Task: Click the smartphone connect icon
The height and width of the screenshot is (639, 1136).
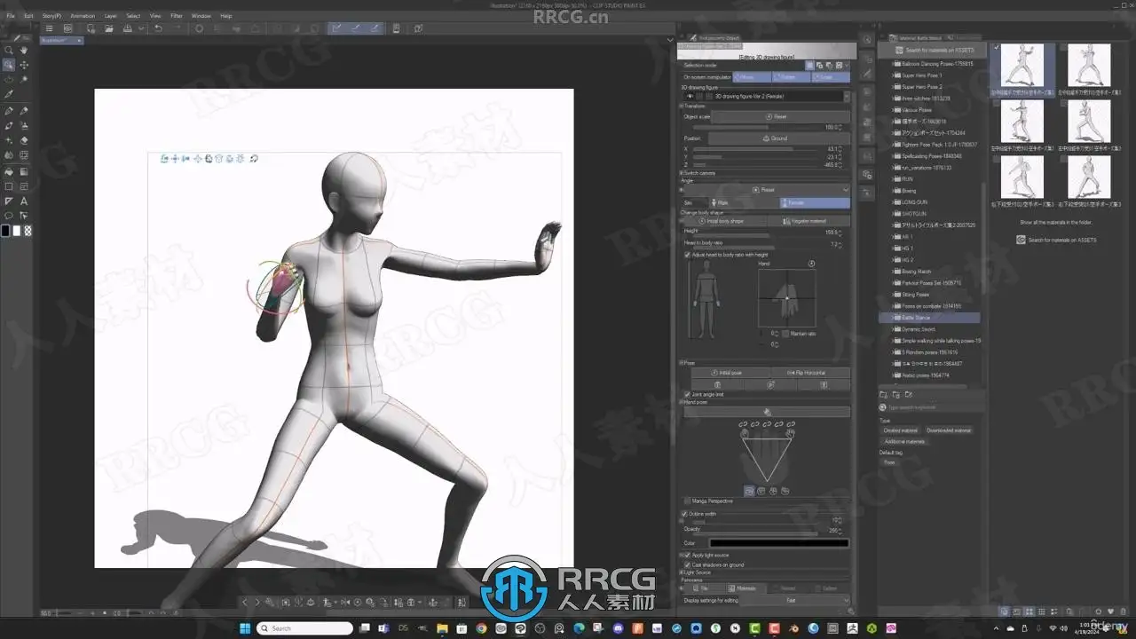Action: point(398,28)
